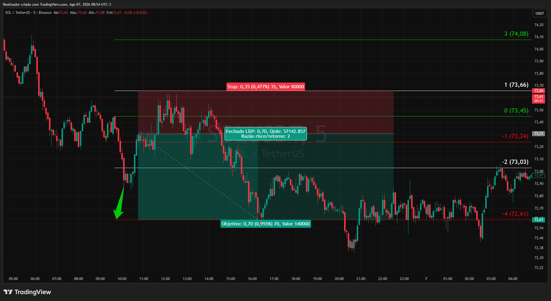This screenshot has height=301, width=551.
Task: Click the Fechado L&P result box
Action: click(x=265, y=134)
